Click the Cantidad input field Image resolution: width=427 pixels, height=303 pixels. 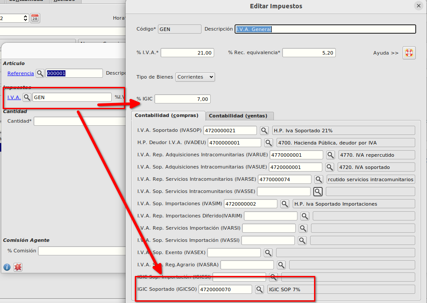tap(80, 121)
